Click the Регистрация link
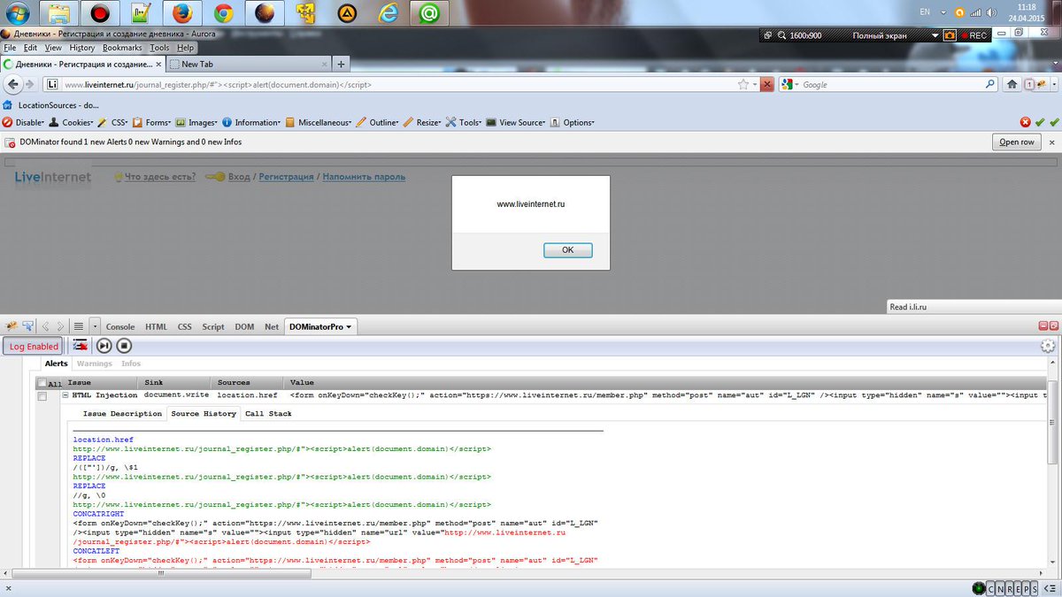 pyautogui.click(x=287, y=177)
